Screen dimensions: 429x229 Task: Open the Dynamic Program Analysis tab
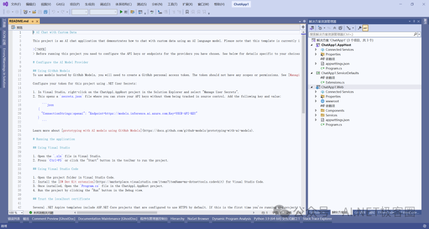pos(232,219)
